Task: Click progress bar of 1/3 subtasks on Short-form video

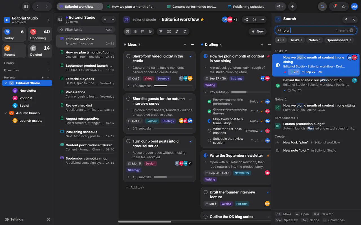Action: pos(173,86)
